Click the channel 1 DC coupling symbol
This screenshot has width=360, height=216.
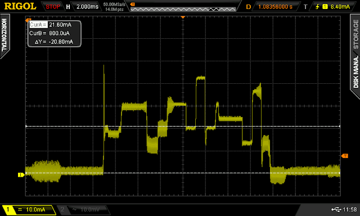[x=20, y=209]
